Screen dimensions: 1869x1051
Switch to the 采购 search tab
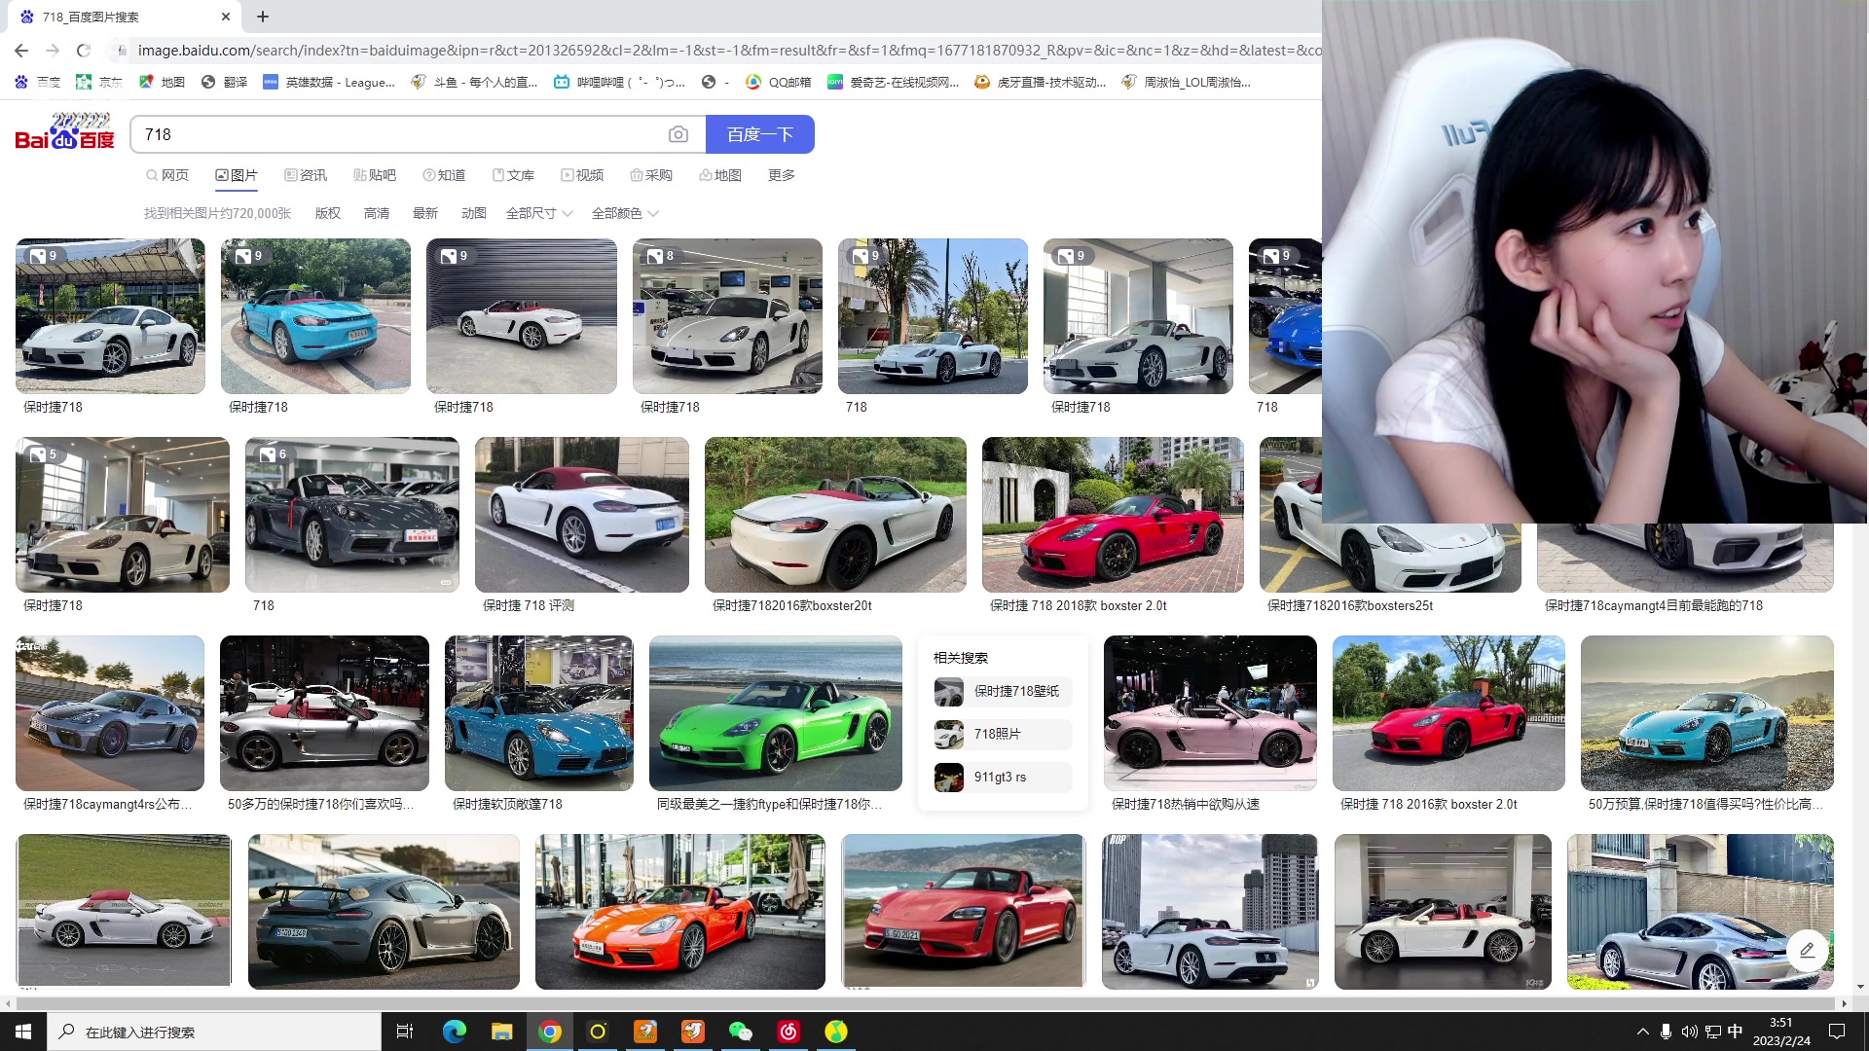pos(651,175)
